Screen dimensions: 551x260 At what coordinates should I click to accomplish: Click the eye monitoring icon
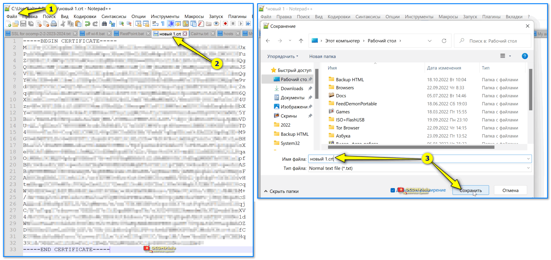pos(216,24)
